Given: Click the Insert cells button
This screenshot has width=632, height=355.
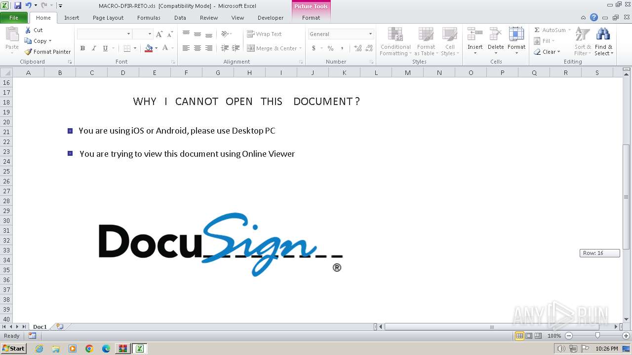Looking at the screenshot, I should pos(475,42).
